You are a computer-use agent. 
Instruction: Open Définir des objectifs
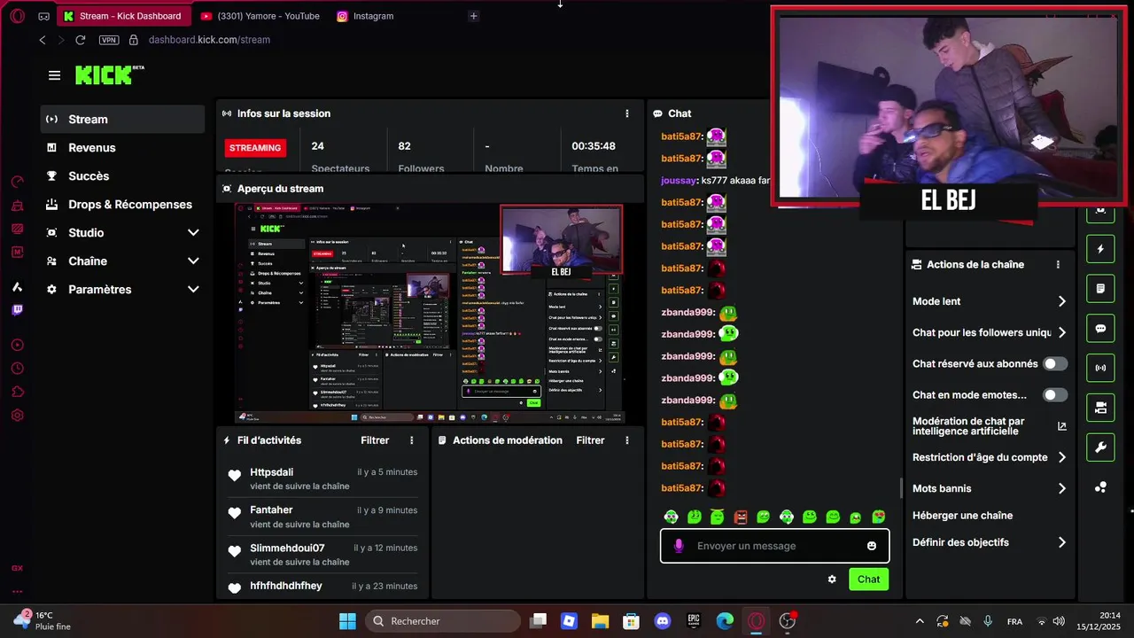(989, 542)
